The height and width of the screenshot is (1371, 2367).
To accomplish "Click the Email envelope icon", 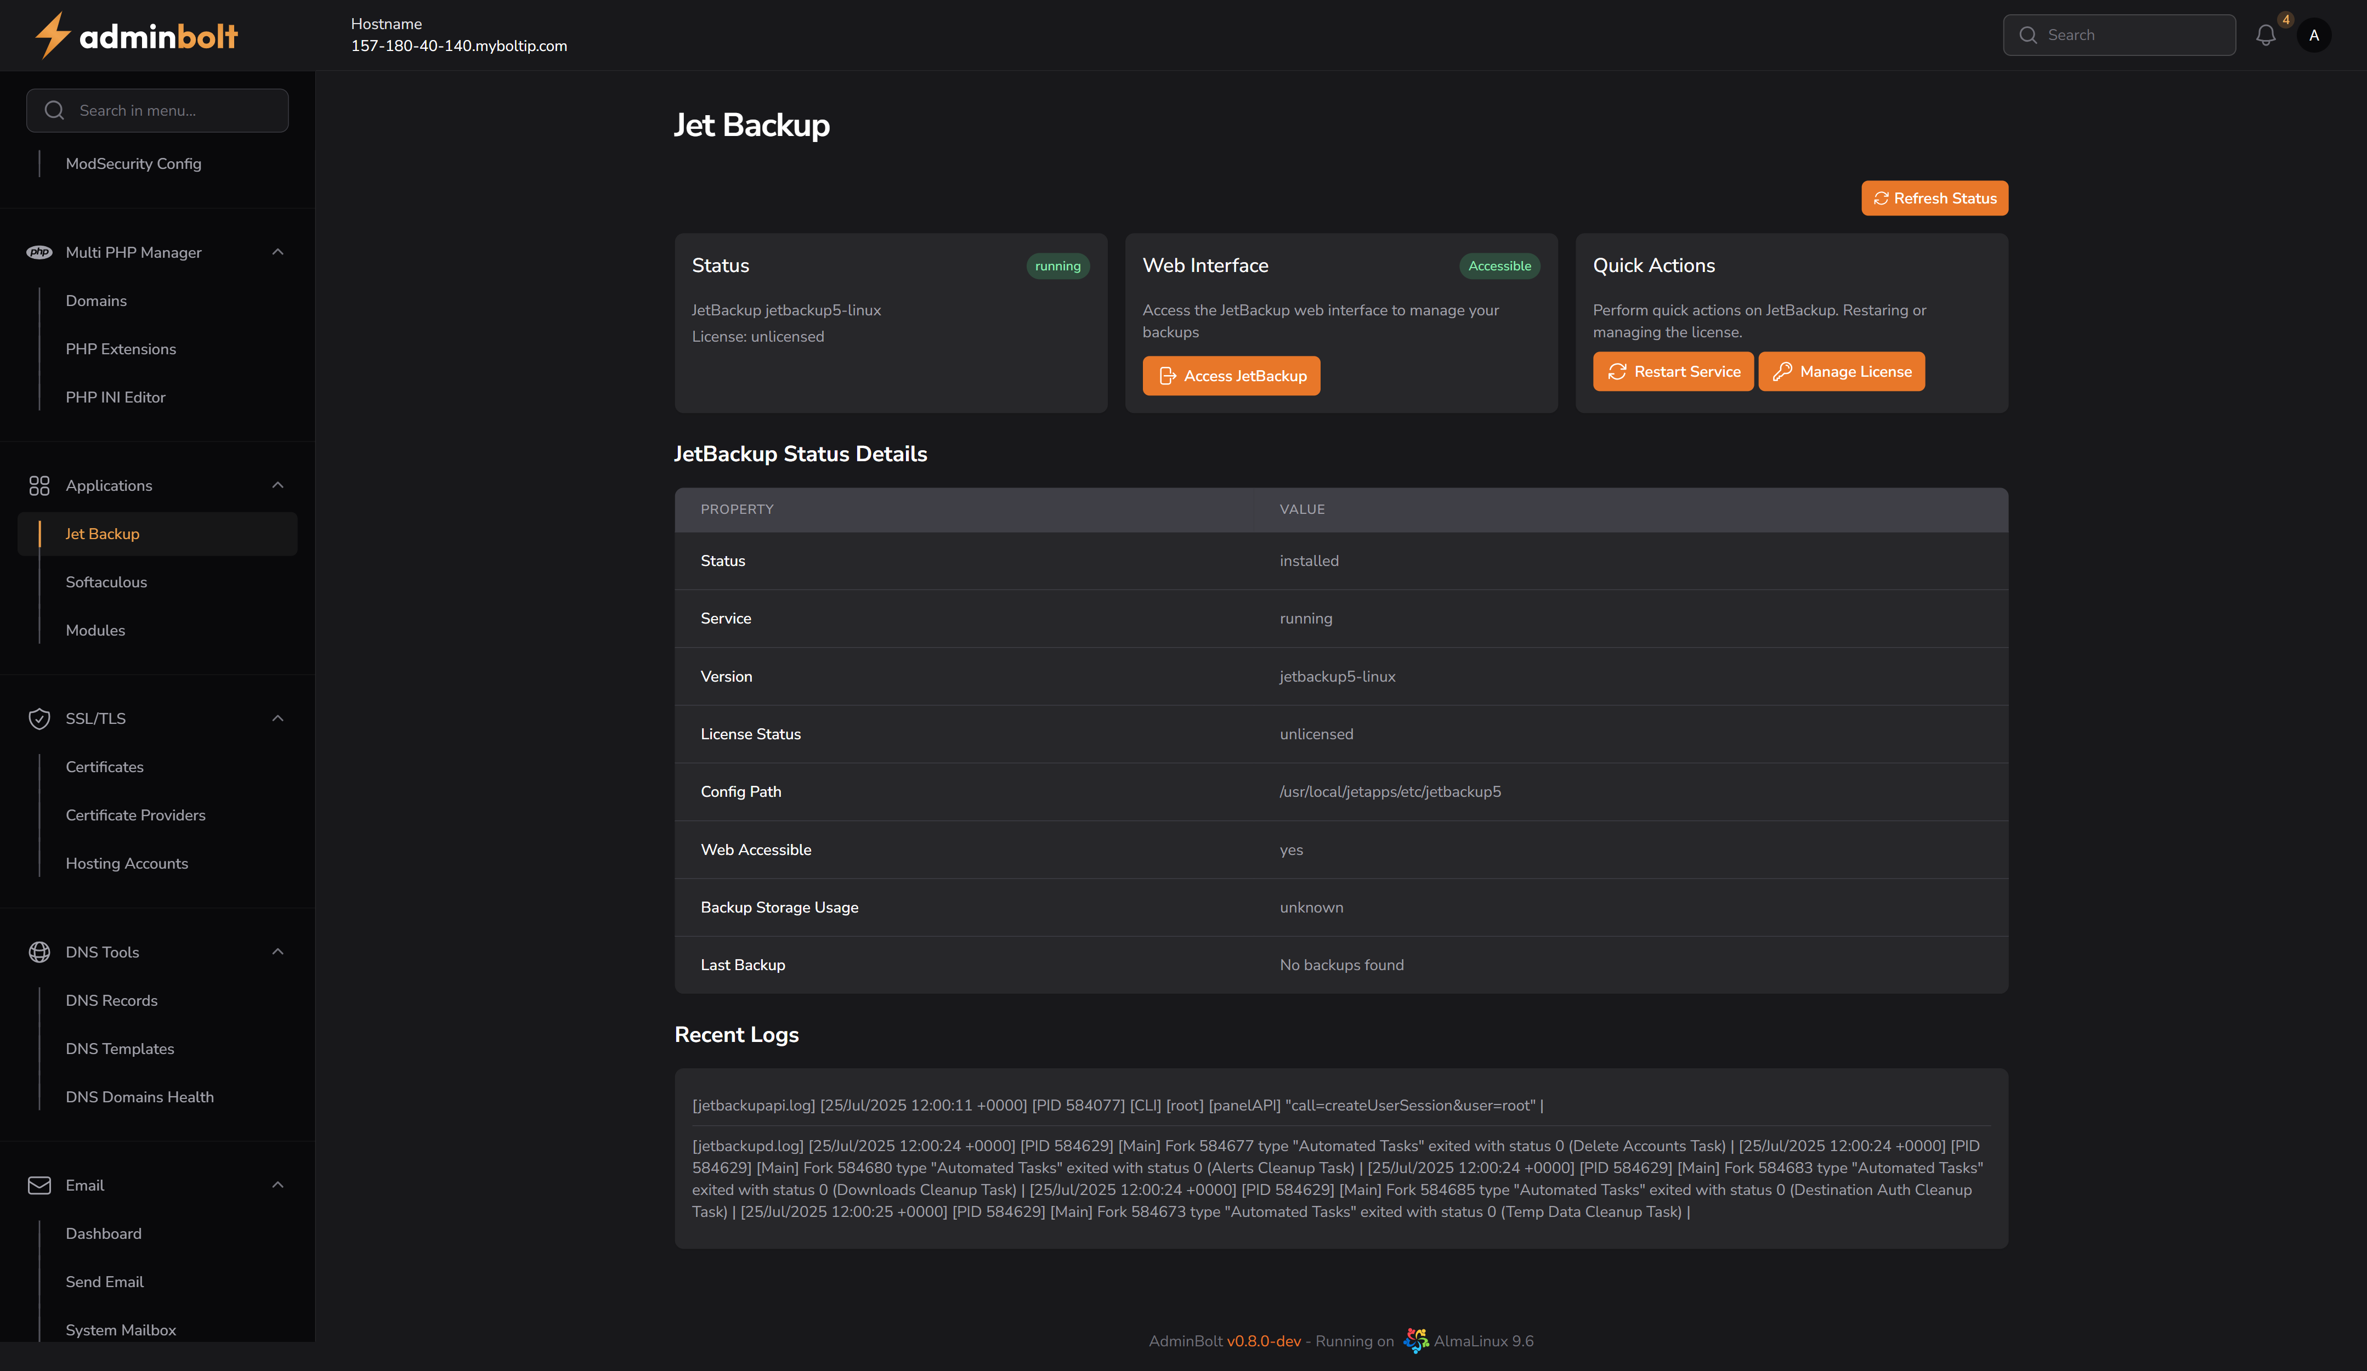I will 39,1185.
